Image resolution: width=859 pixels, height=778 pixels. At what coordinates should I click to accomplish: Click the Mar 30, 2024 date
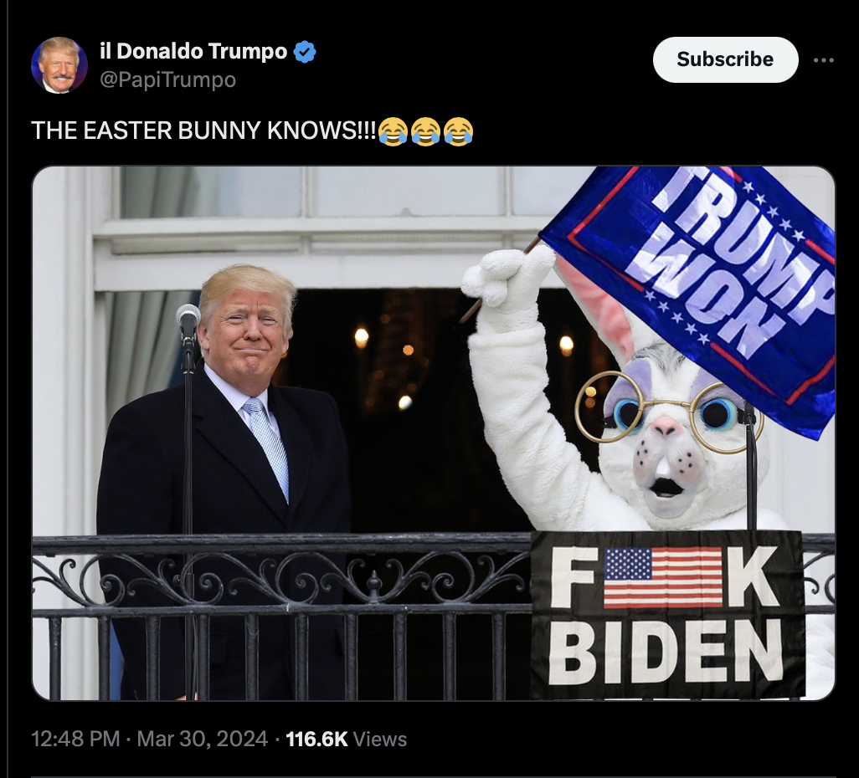202,740
